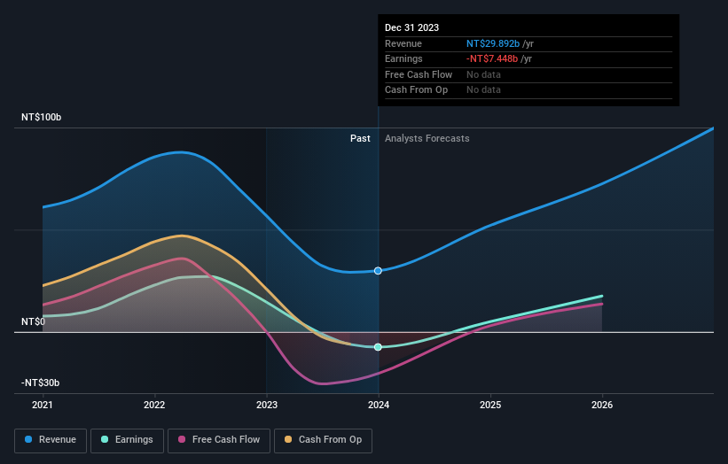This screenshot has width=728, height=464.
Task: Select the 2022 x-axis label
Action: tap(154, 406)
